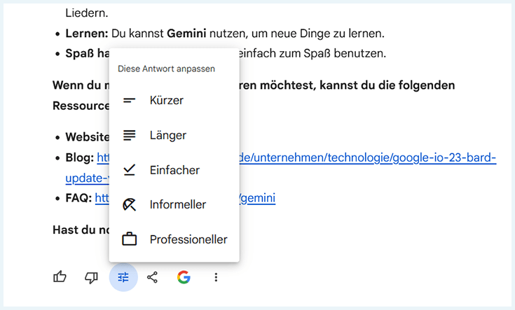This screenshot has height=310, width=515.
Task: Click the thumbs down icon
Action: pos(91,278)
